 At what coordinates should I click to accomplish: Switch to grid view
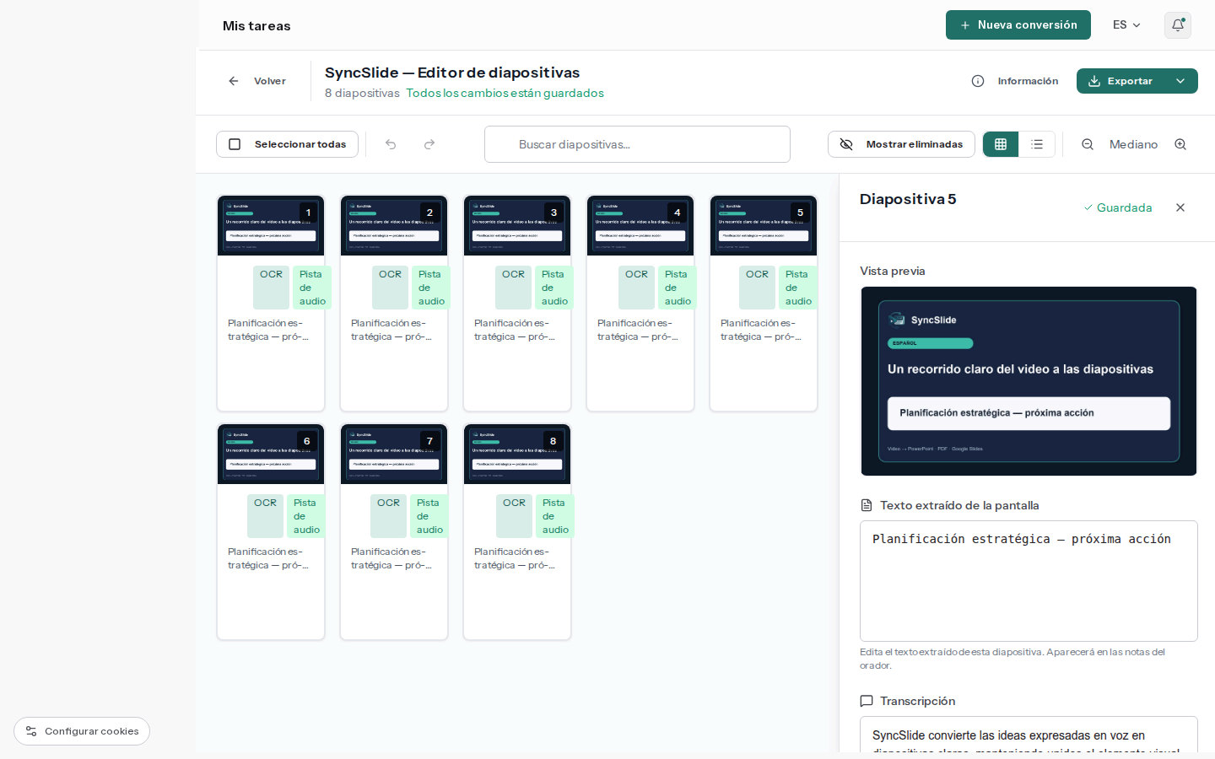pyautogui.click(x=1001, y=144)
